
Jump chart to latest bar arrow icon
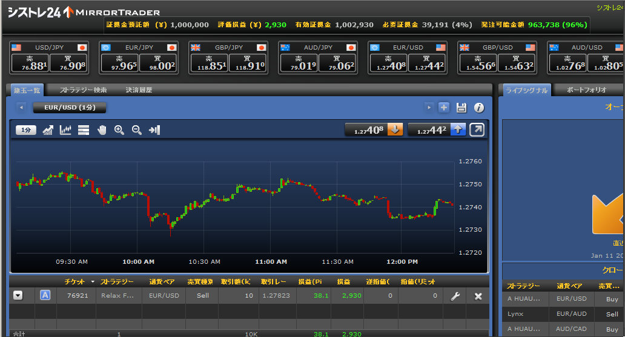tap(154, 130)
